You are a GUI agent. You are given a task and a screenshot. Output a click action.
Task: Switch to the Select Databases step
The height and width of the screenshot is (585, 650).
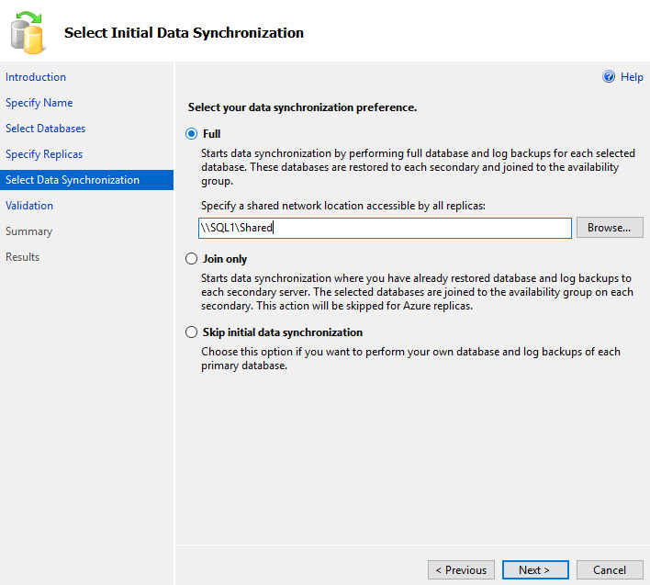[46, 129]
